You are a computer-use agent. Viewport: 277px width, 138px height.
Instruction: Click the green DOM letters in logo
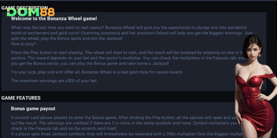[23, 12]
